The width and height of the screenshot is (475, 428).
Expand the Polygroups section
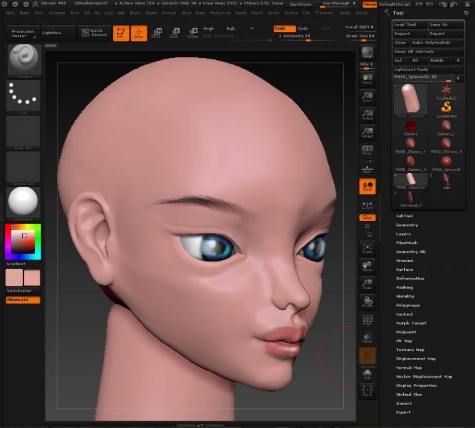[408, 305]
